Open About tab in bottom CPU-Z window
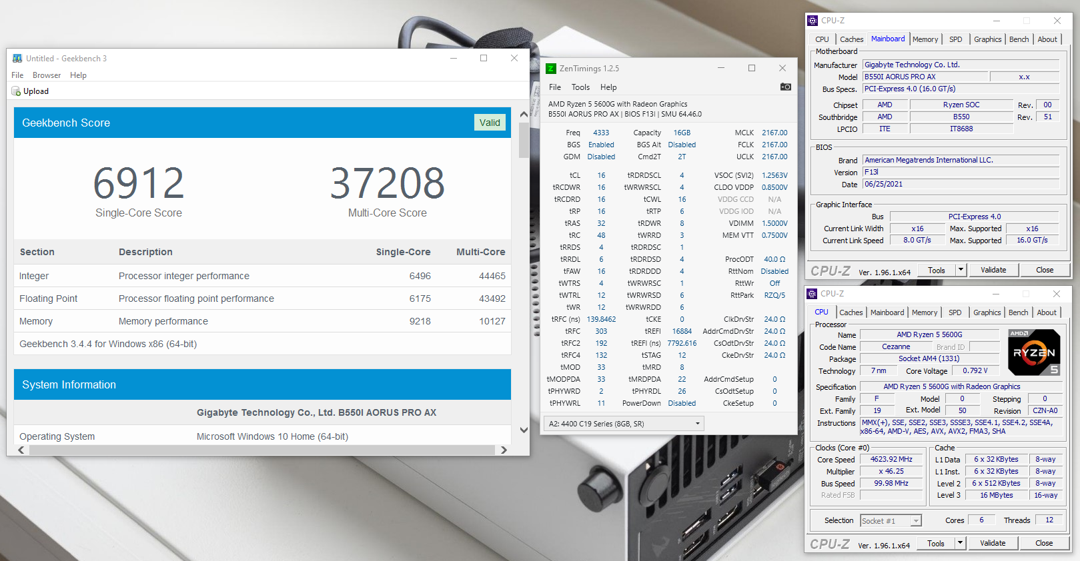 1046,312
